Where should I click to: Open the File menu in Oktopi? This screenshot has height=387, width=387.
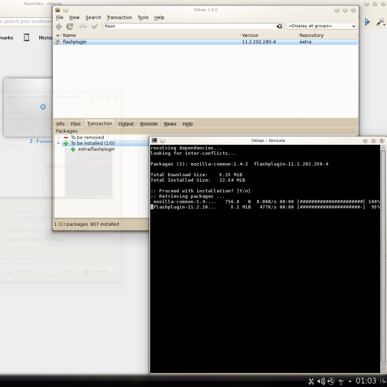pos(60,18)
